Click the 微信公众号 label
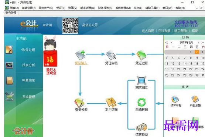Viewport: 205px width, 137px height. [x=90, y=25]
